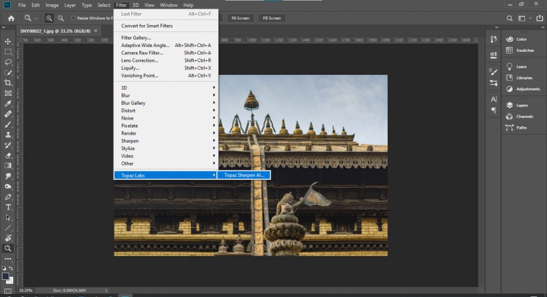Click the Zoom In magnifier icon
This screenshot has height=297, width=547.
(49, 18)
